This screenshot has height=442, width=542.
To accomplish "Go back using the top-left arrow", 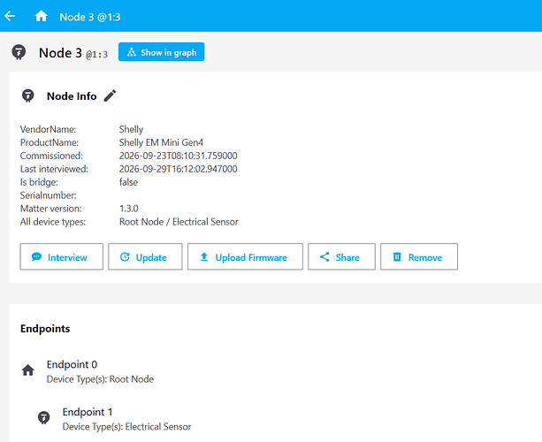I will [10, 16].
